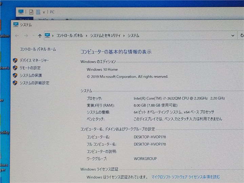Select 8.00 GB RAM value
This screenshot has height=183, width=244.
[156, 105]
